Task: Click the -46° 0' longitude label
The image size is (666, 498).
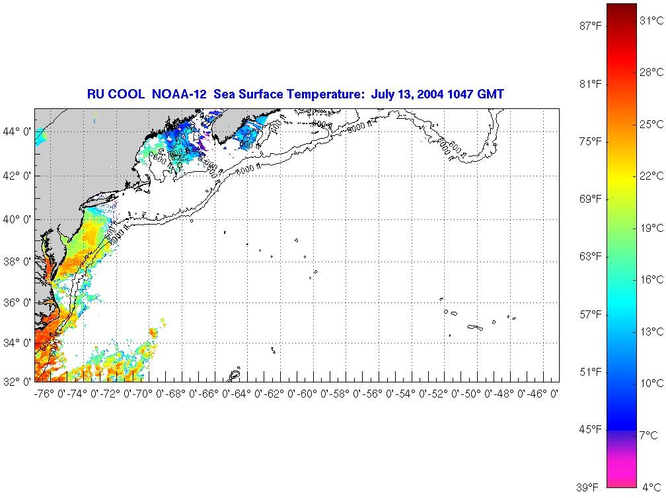Action: 542,394
